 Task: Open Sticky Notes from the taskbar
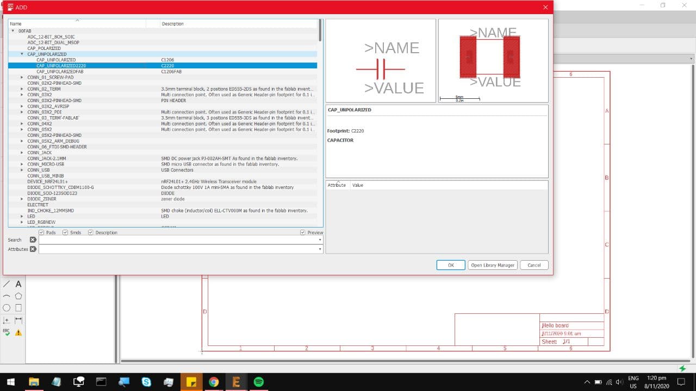tap(191, 382)
